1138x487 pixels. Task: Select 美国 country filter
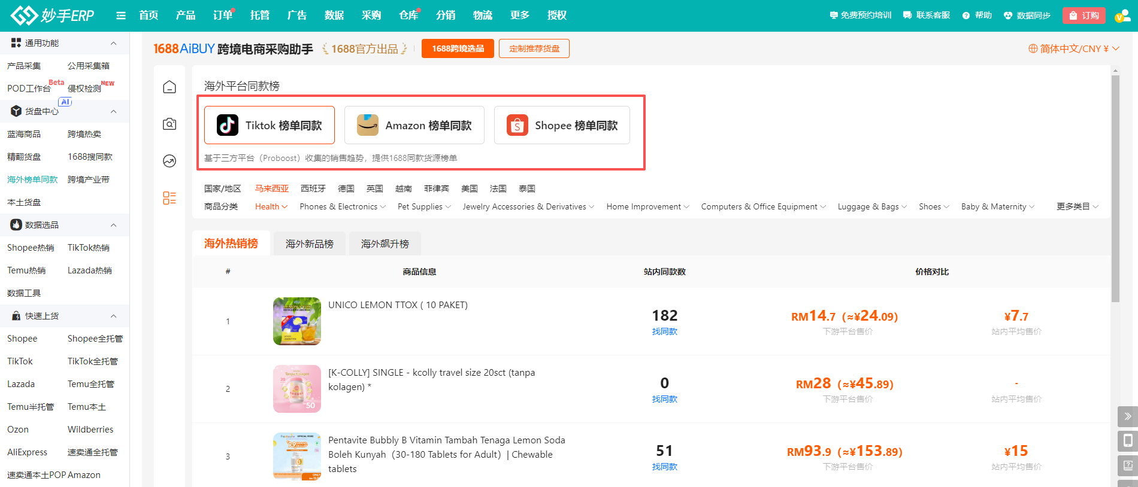tap(470, 188)
